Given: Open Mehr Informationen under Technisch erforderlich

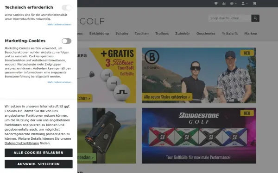Looking at the screenshot, I should pyautogui.click(x=59, y=24).
